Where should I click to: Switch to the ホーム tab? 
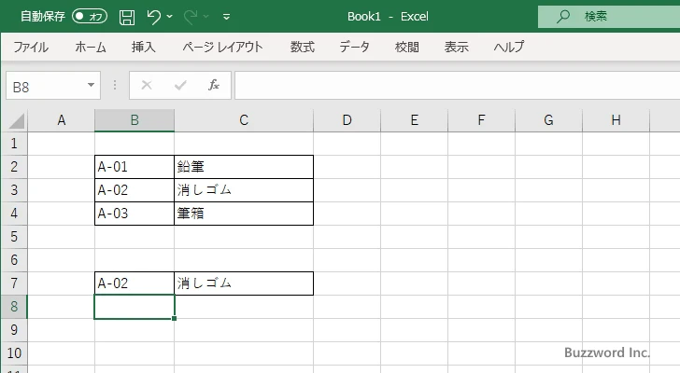[91, 47]
